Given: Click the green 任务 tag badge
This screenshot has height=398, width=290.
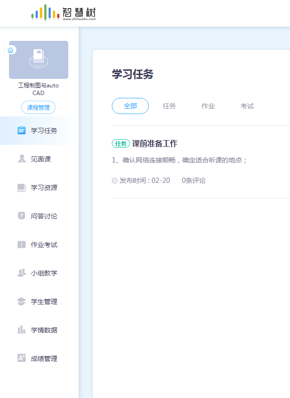Looking at the screenshot, I should click(x=121, y=143).
